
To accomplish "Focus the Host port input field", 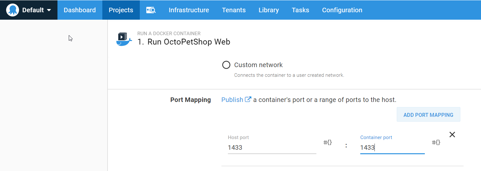I will 271,148.
